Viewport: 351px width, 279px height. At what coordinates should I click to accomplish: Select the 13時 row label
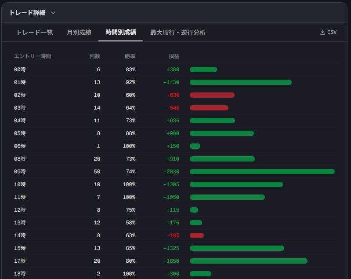(x=20, y=223)
